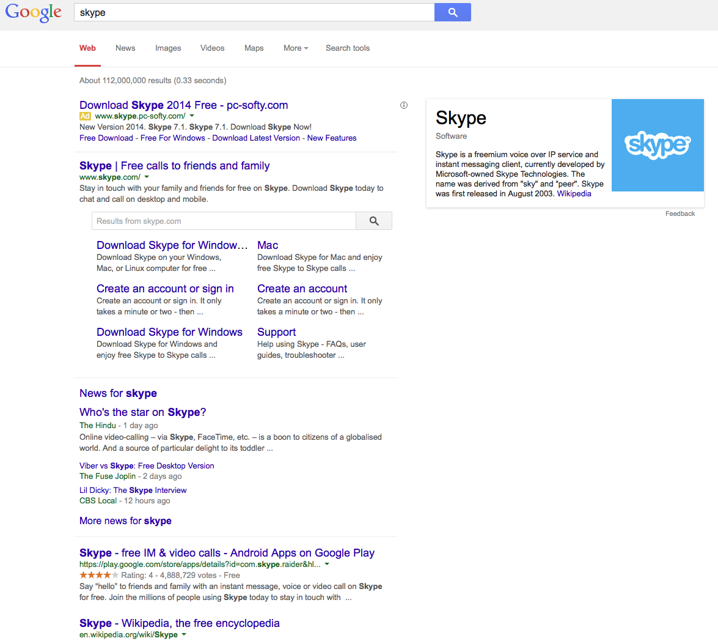Open the 'Support' sitelink

276,332
